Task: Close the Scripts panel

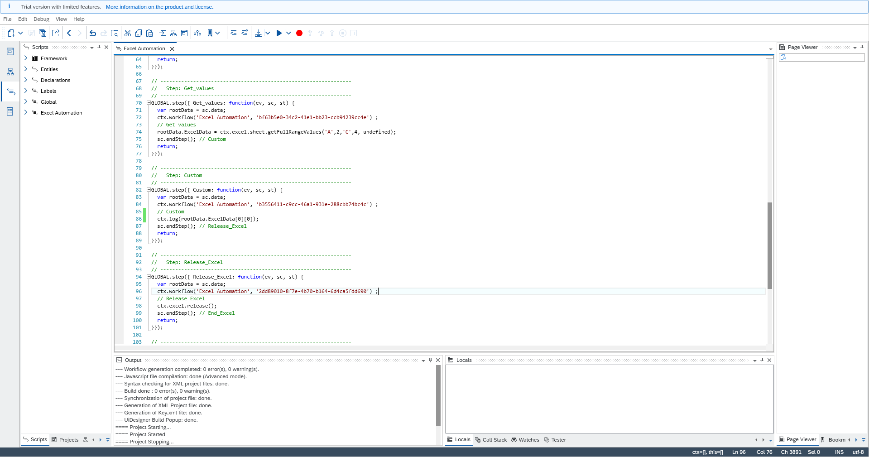Action: point(106,47)
